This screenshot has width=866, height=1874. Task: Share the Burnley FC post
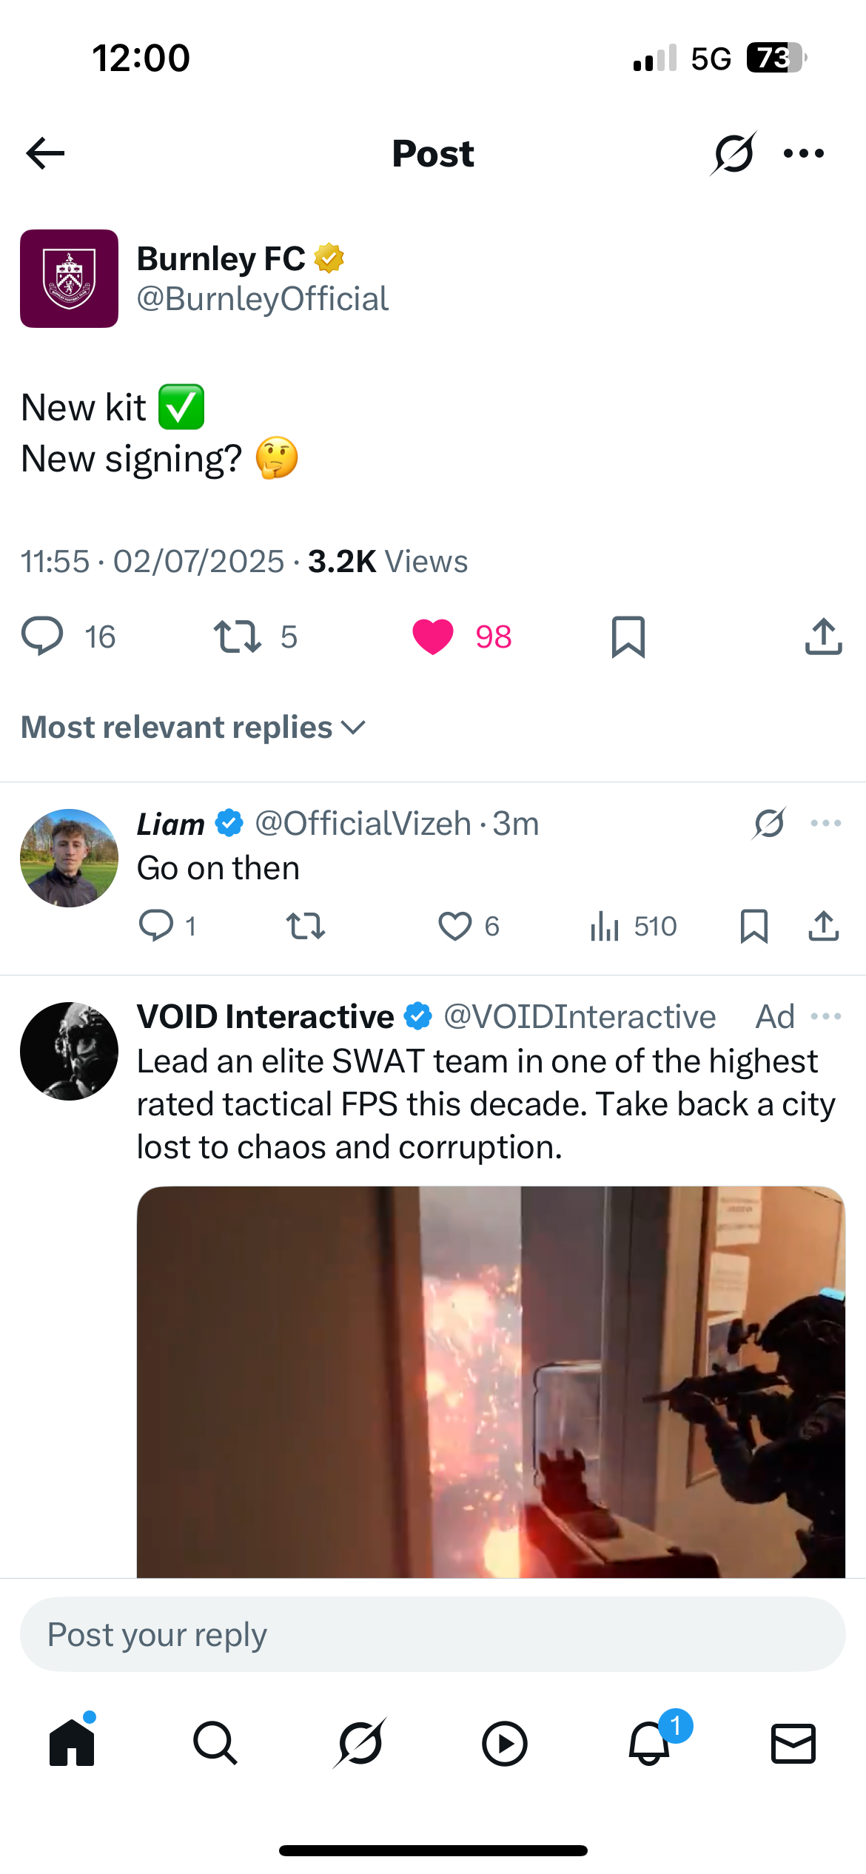click(823, 636)
